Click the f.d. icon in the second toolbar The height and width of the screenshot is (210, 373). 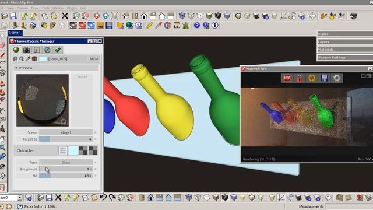[x=177, y=25]
